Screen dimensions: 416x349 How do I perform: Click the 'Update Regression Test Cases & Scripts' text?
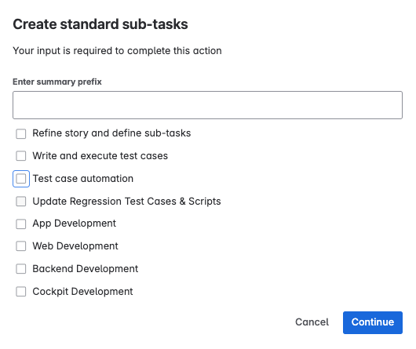pyautogui.click(x=127, y=202)
